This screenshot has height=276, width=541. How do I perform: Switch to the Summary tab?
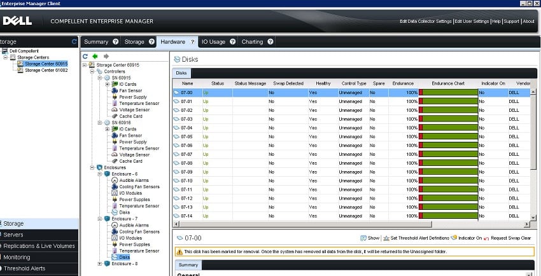pyautogui.click(x=96, y=42)
